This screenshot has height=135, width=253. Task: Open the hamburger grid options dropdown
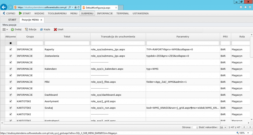pyautogui.click(x=5, y=29)
